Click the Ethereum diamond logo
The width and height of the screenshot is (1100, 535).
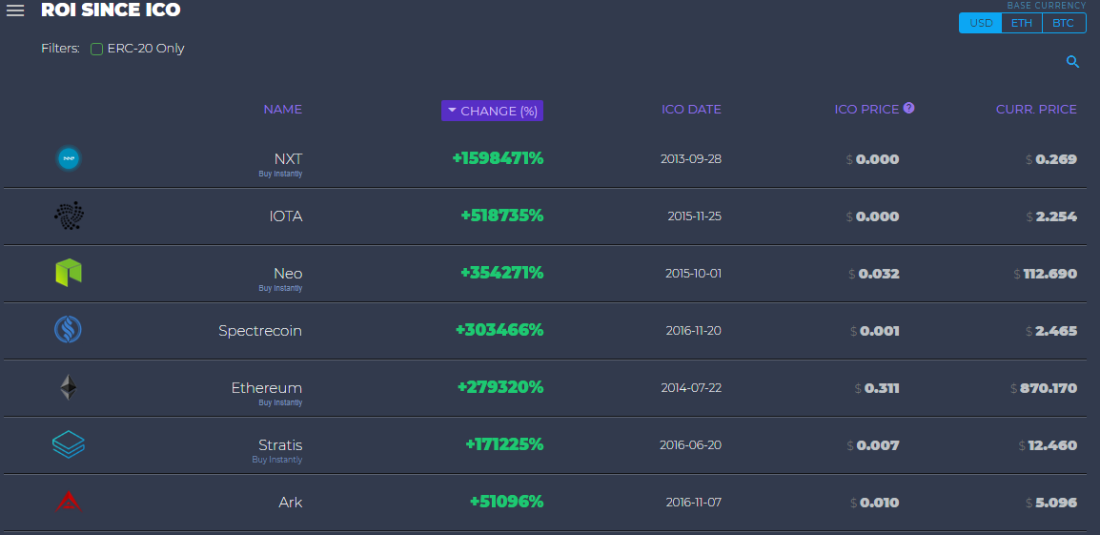tap(68, 387)
